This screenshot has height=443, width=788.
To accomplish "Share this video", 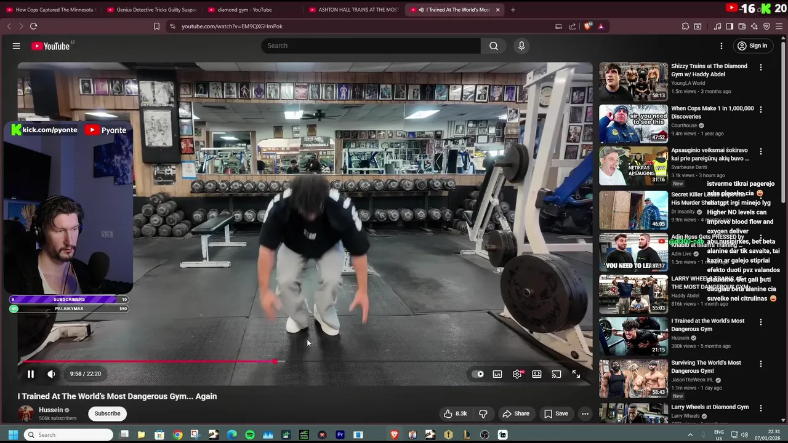I will (x=516, y=413).
